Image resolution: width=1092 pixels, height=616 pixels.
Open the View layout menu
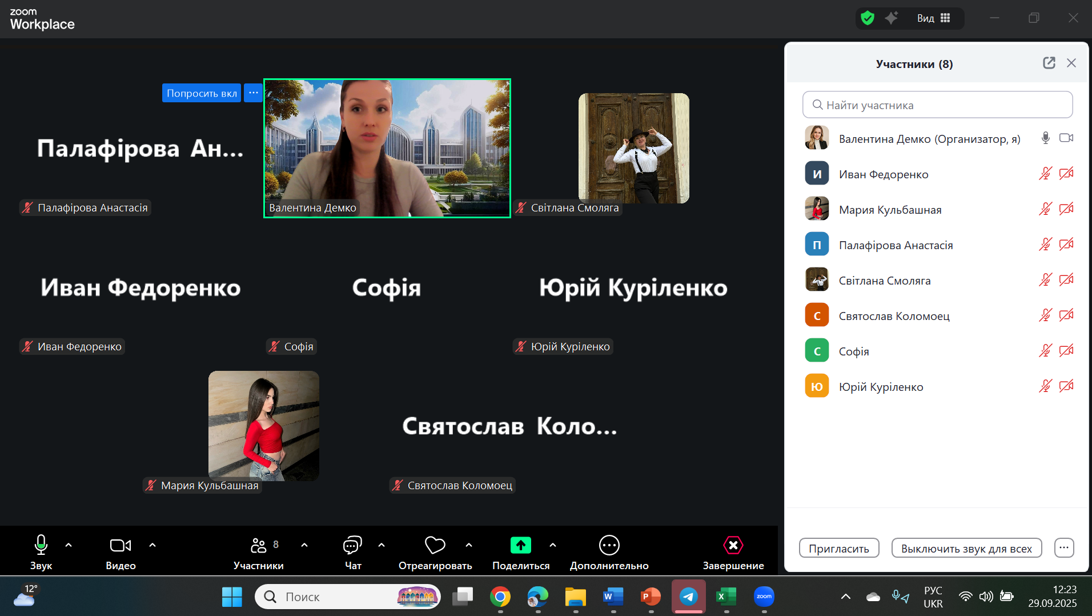tap(934, 18)
